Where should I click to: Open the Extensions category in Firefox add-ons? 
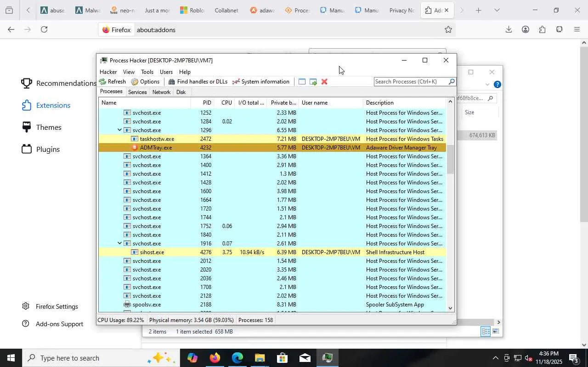(x=46, y=105)
